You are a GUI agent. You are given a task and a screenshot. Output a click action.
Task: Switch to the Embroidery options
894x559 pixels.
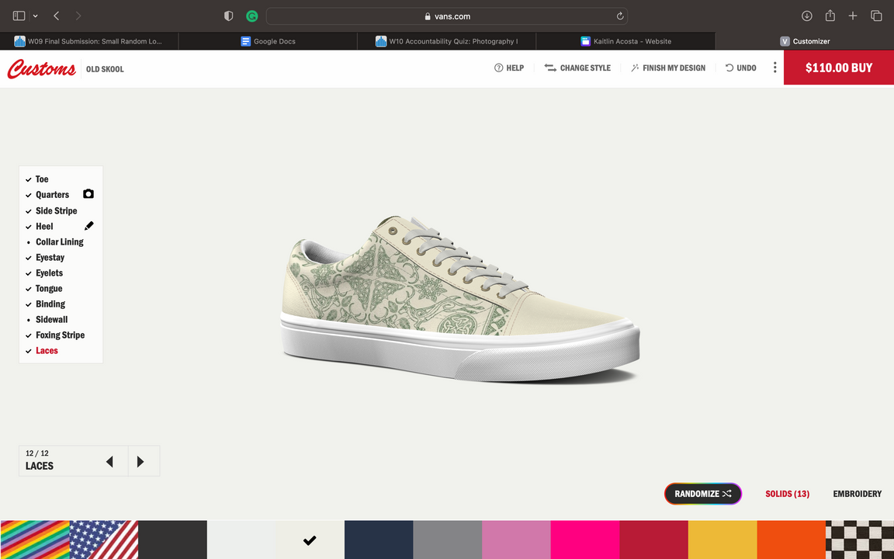(857, 494)
